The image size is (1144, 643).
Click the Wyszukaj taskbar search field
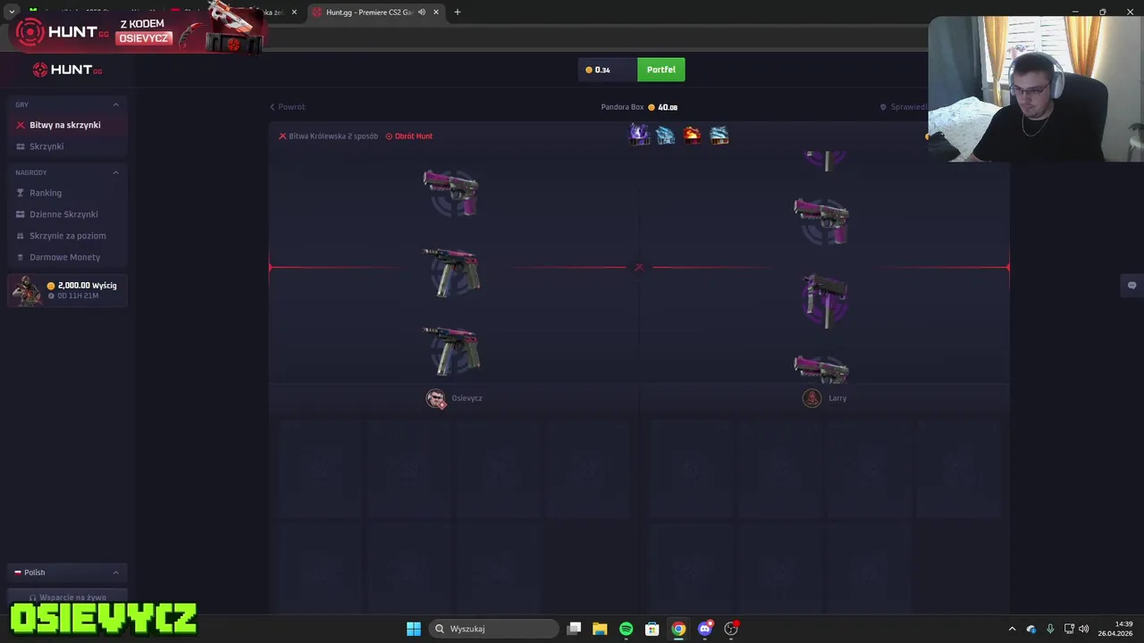pos(494,629)
